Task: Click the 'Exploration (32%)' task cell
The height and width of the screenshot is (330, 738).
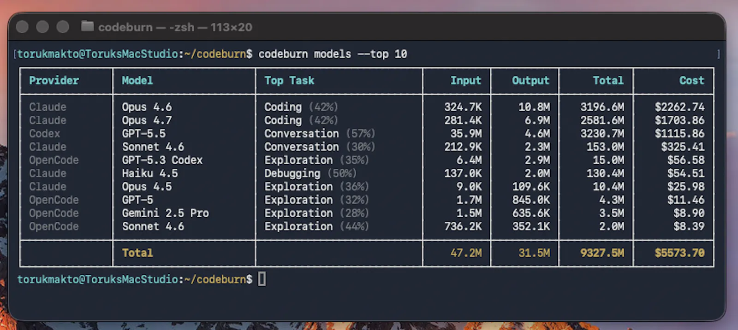Action: click(317, 200)
